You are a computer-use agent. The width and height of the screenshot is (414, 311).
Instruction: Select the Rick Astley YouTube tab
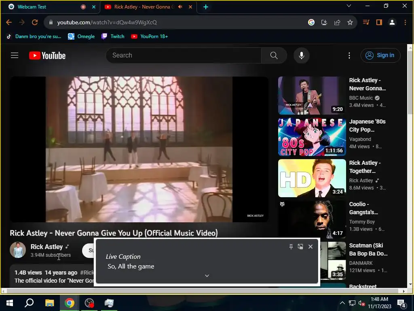pyautogui.click(x=149, y=7)
